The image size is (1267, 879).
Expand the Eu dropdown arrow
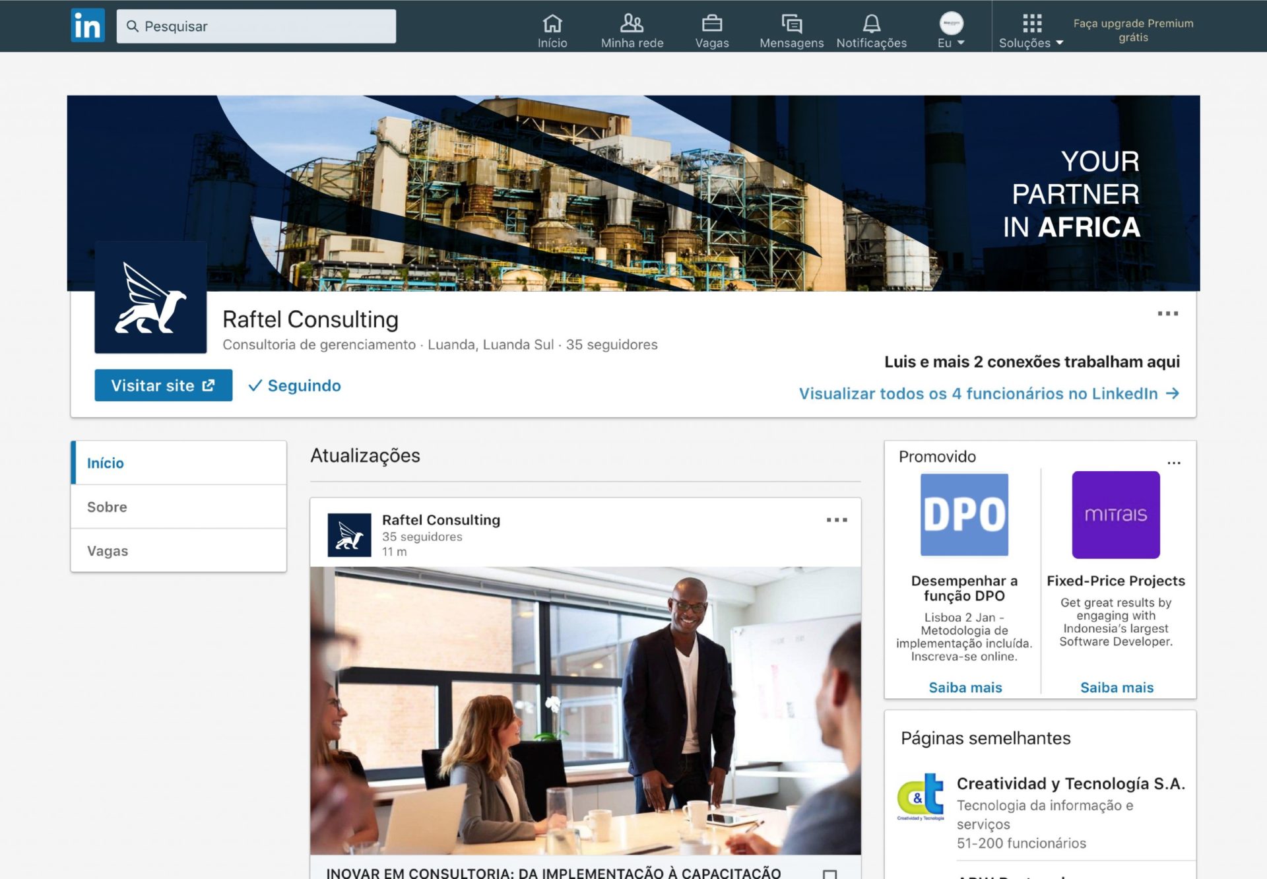(961, 43)
